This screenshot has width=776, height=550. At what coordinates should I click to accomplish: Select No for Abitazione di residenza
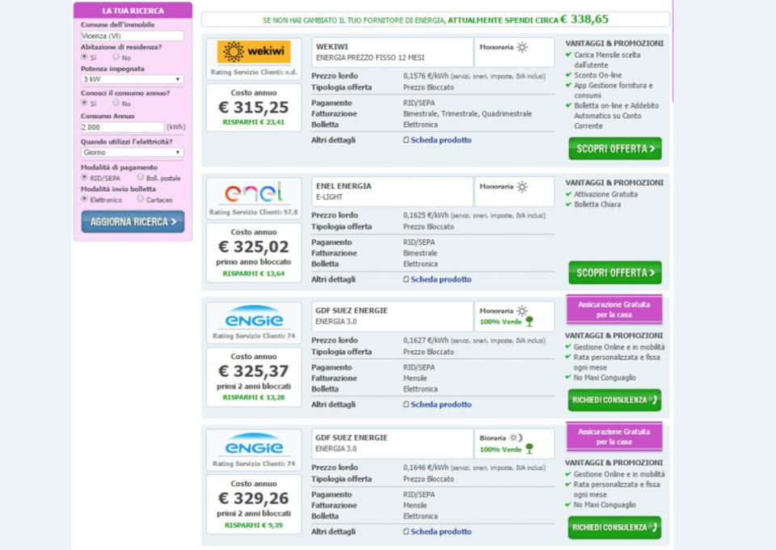(x=116, y=57)
